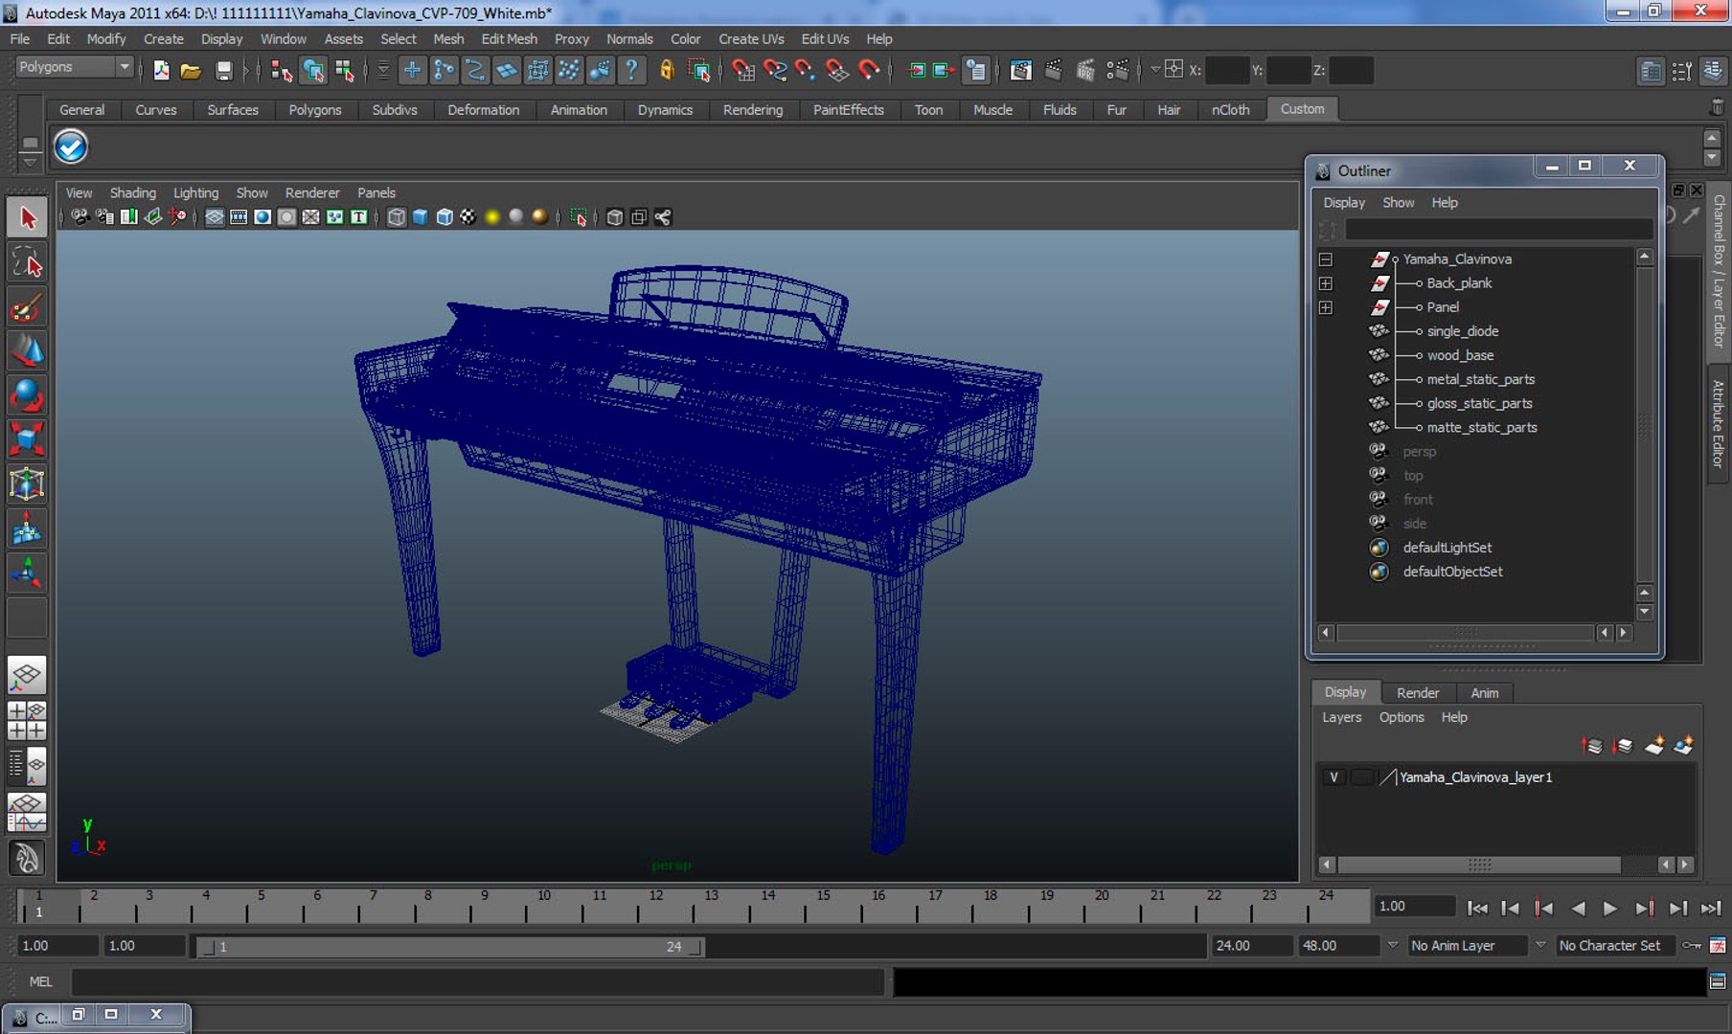Switch to four view layout
Image resolution: width=1732 pixels, height=1034 pixels.
[x=27, y=721]
